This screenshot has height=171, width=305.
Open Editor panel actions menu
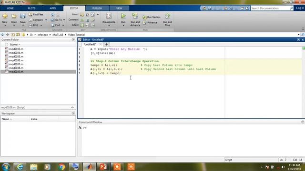pos(298,39)
